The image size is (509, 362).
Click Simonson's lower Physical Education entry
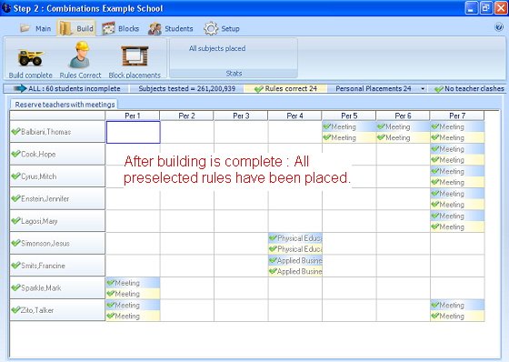[295, 249]
